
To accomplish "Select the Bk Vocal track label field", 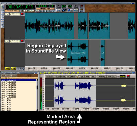I will pyautogui.click(x=15, y=41).
